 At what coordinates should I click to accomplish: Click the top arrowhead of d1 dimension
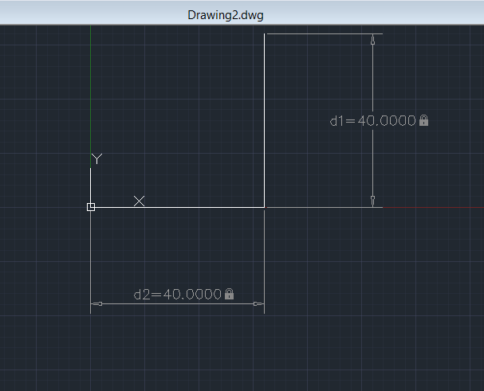pyautogui.click(x=372, y=40)
